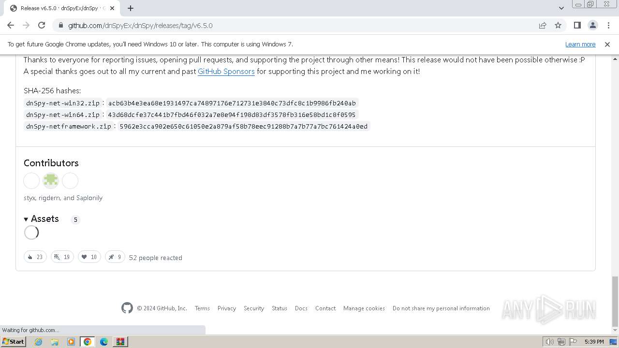Screen dimensions: 619x348
Task: Open the Contact footer link
Action: [325, 308]
